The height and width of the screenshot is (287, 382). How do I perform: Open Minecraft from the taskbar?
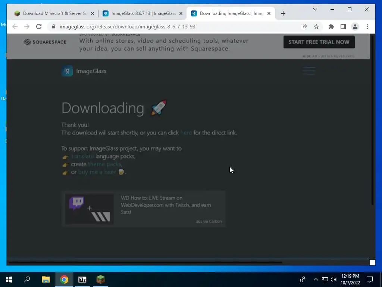(x=101, y=280)
